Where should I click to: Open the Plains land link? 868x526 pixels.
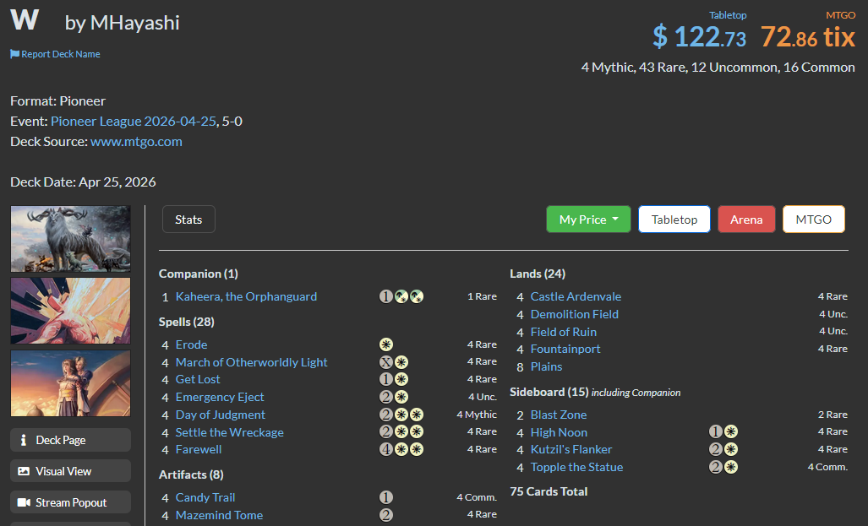(546, 366)
